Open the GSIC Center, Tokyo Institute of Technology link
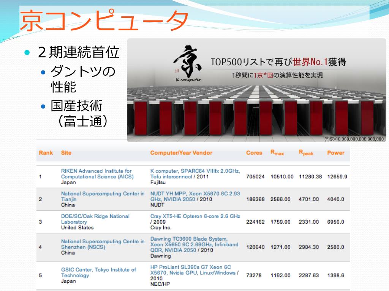The width and height of the screenshot is (389, 291). (98, 272)
